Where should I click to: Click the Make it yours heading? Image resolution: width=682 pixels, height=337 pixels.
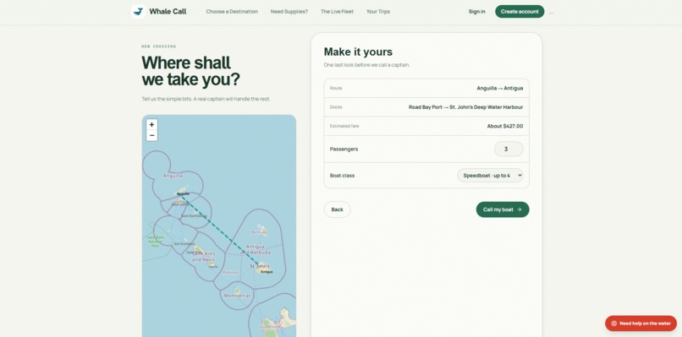[358, 52]
